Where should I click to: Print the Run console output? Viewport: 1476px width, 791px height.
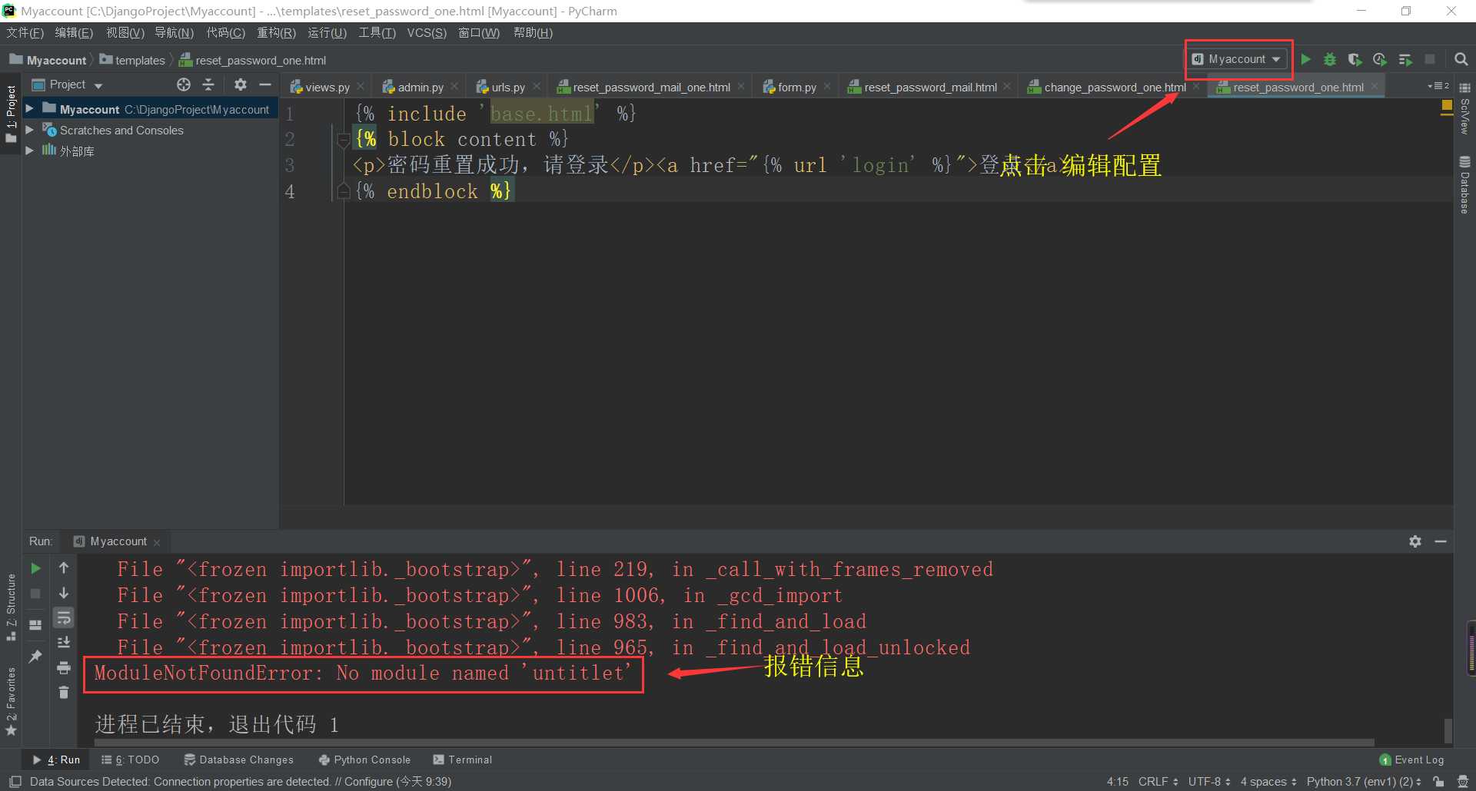(x=64, y=667)
